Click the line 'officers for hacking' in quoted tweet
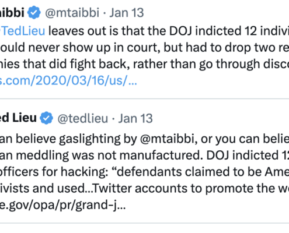The height and width of the screenshot is (233, 289). [x=54, y=172]
